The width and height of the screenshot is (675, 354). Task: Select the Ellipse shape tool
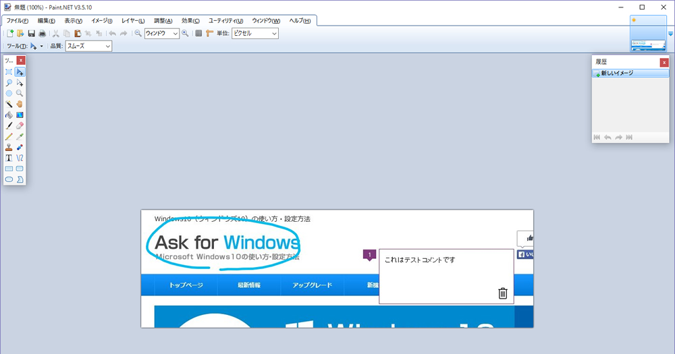coord(9,179)
